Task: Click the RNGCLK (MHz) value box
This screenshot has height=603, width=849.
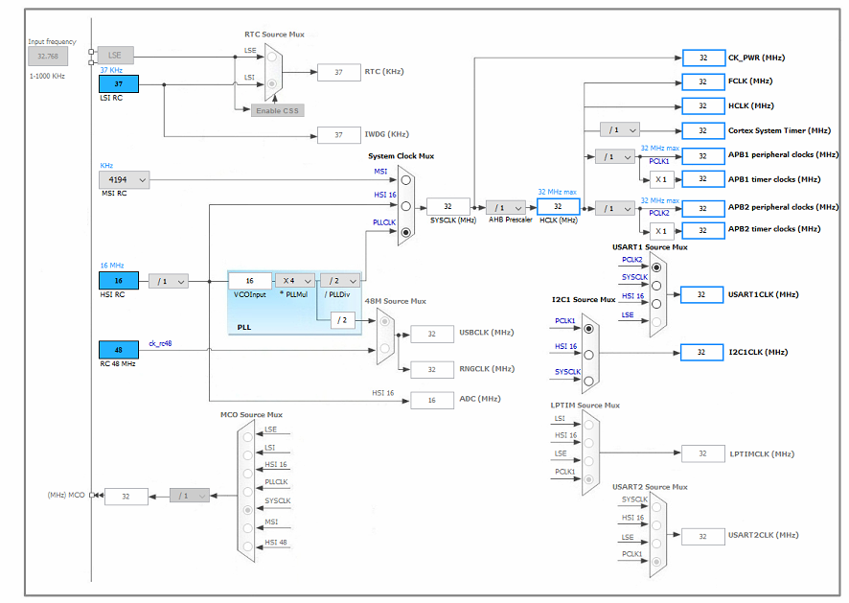Action: click(432, 370)
